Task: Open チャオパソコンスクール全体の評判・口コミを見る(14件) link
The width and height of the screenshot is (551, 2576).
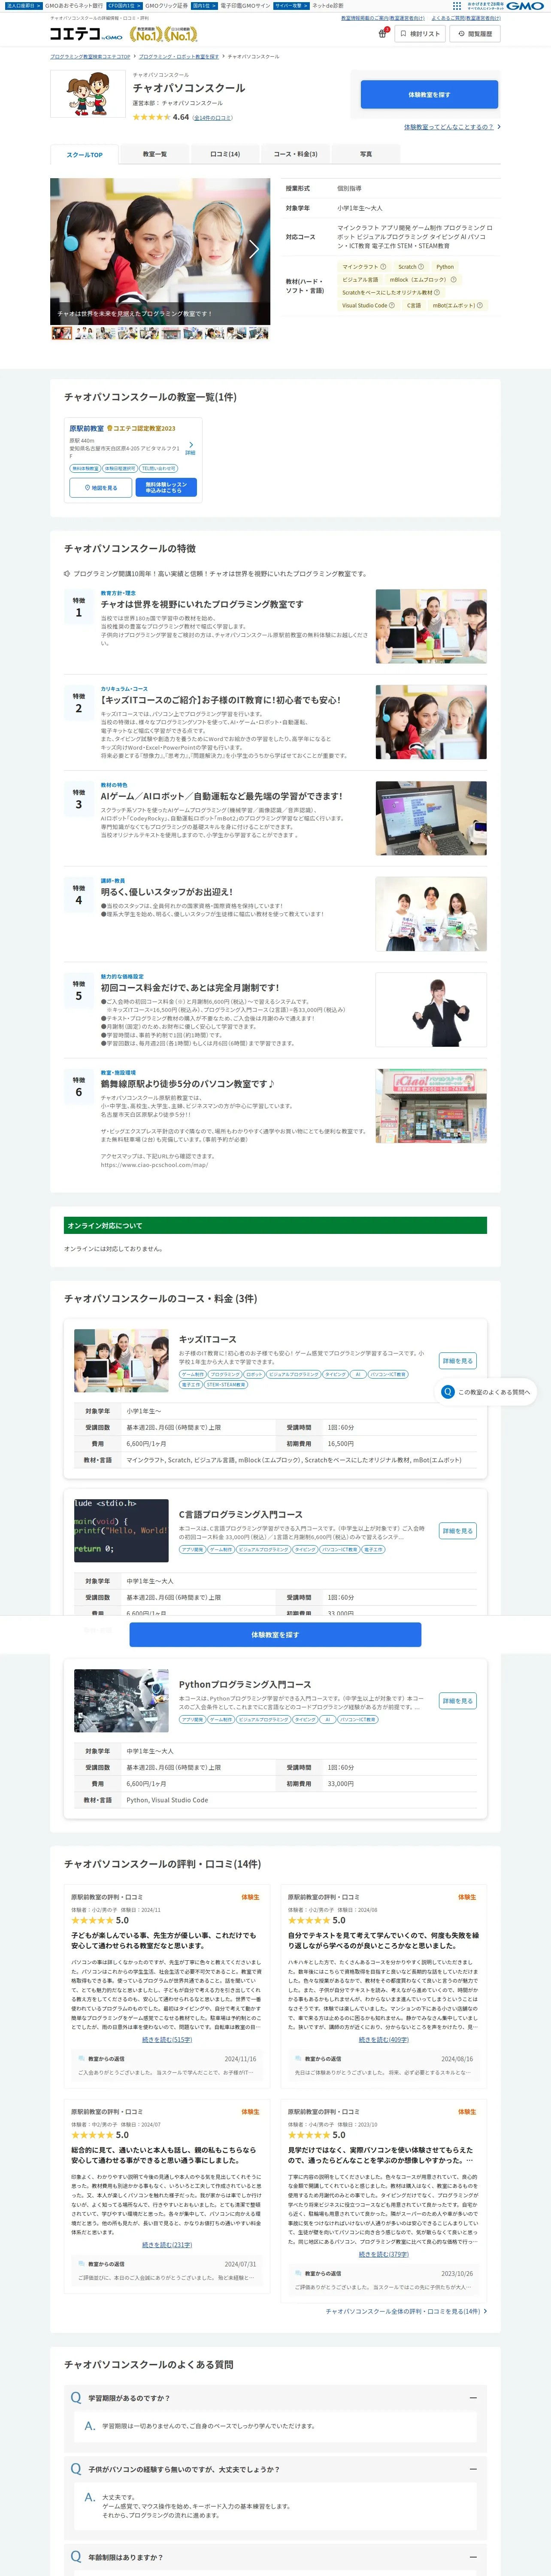Action: coord(406,2311)
